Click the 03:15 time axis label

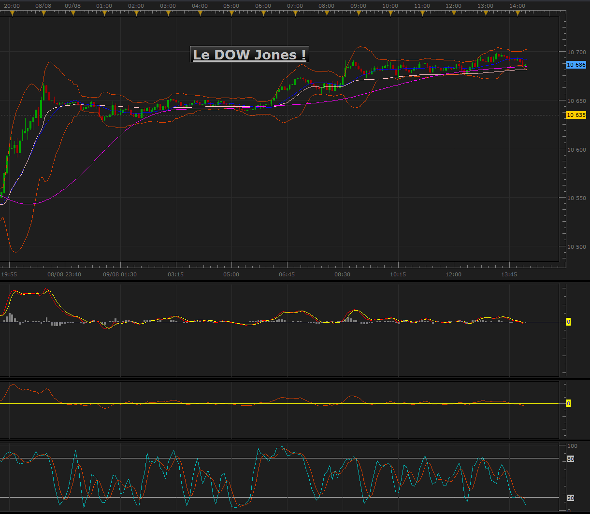click(x=175, y=274)
